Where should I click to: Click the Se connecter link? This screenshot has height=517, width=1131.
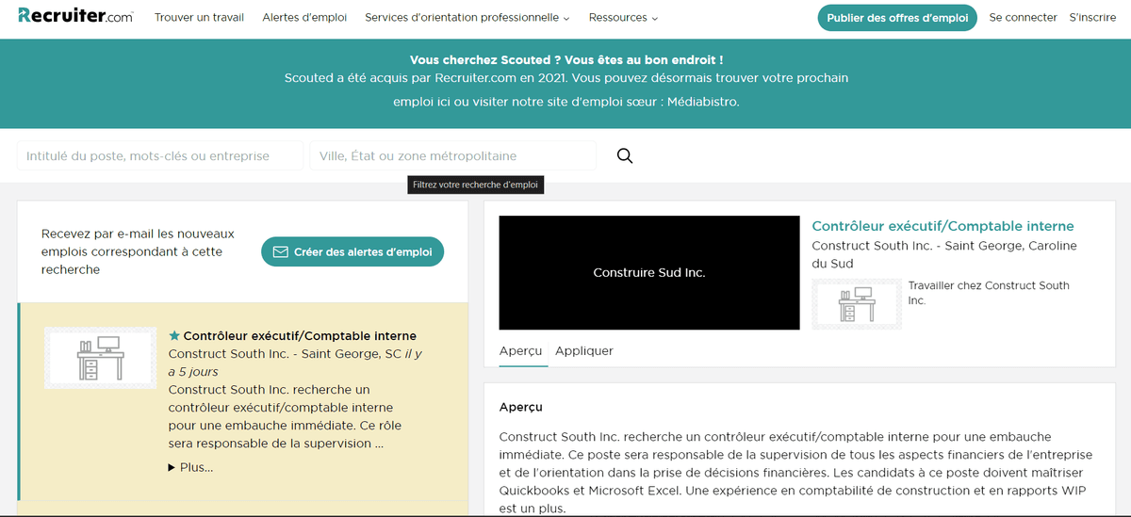[x=1024, y=18]
